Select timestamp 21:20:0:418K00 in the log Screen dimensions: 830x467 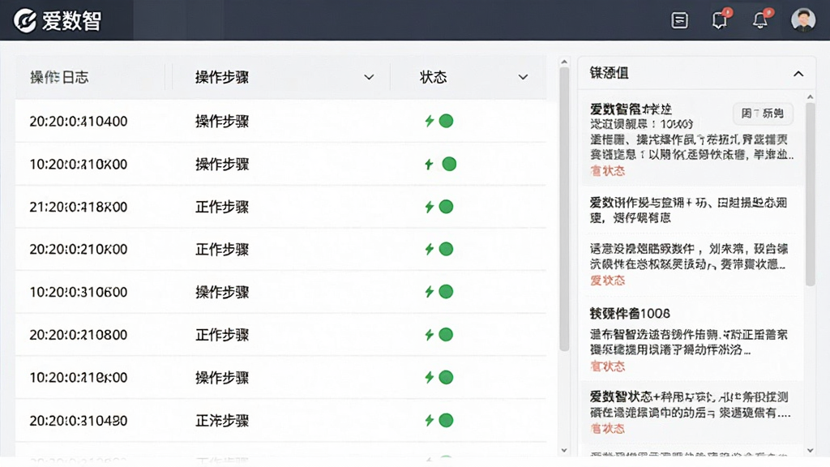point(79,207)
